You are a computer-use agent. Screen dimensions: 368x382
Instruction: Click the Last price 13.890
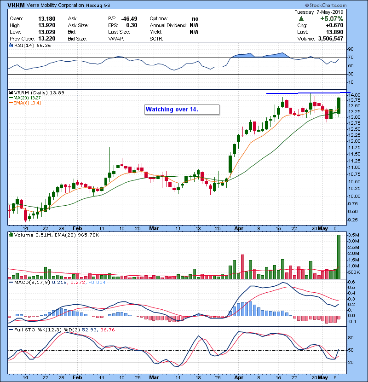(x=334, y=32)
